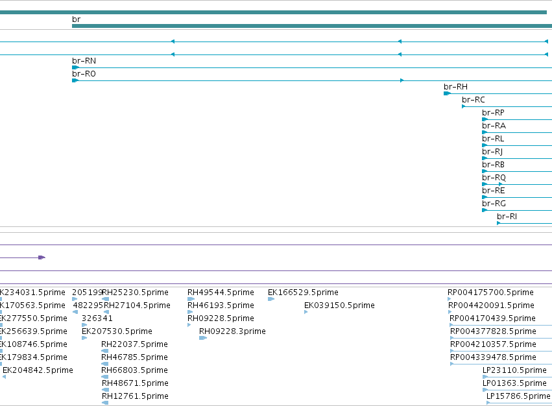Choose the br-RL transcript label

tap(493, 139)
